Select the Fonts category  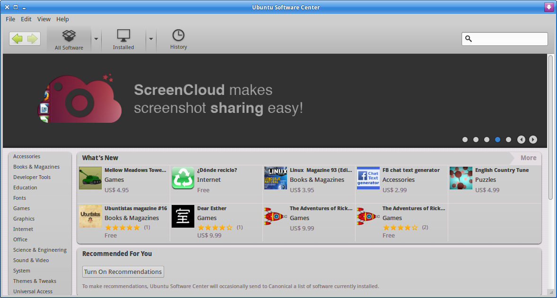(x=19, y=198)
